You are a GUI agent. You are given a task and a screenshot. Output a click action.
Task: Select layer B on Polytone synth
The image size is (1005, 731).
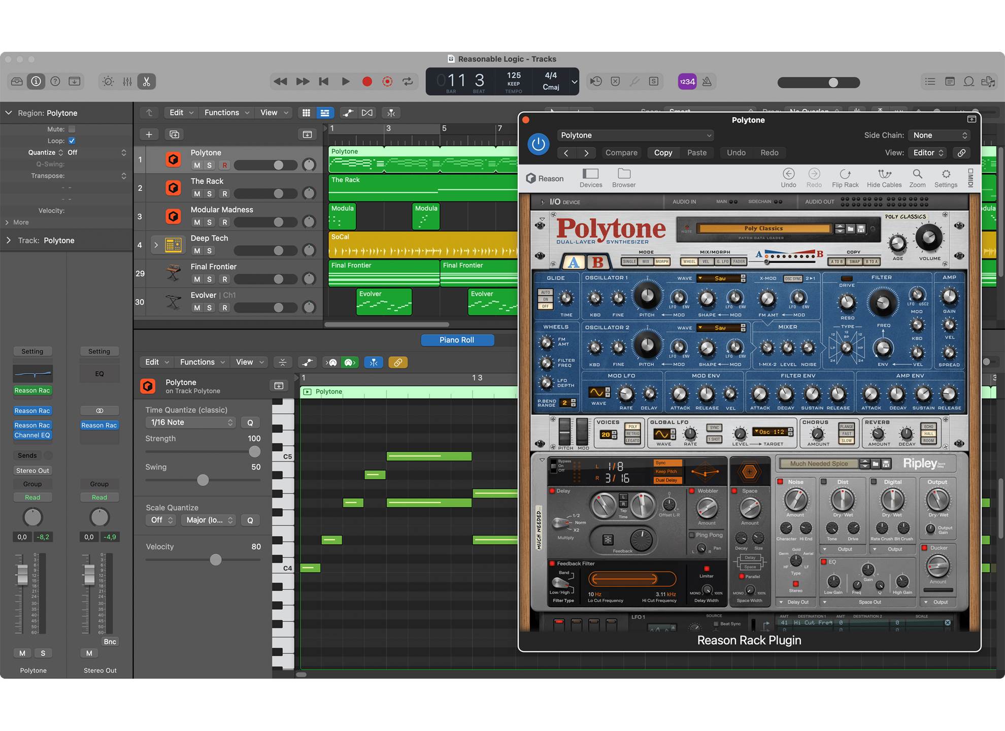[598, 262]
